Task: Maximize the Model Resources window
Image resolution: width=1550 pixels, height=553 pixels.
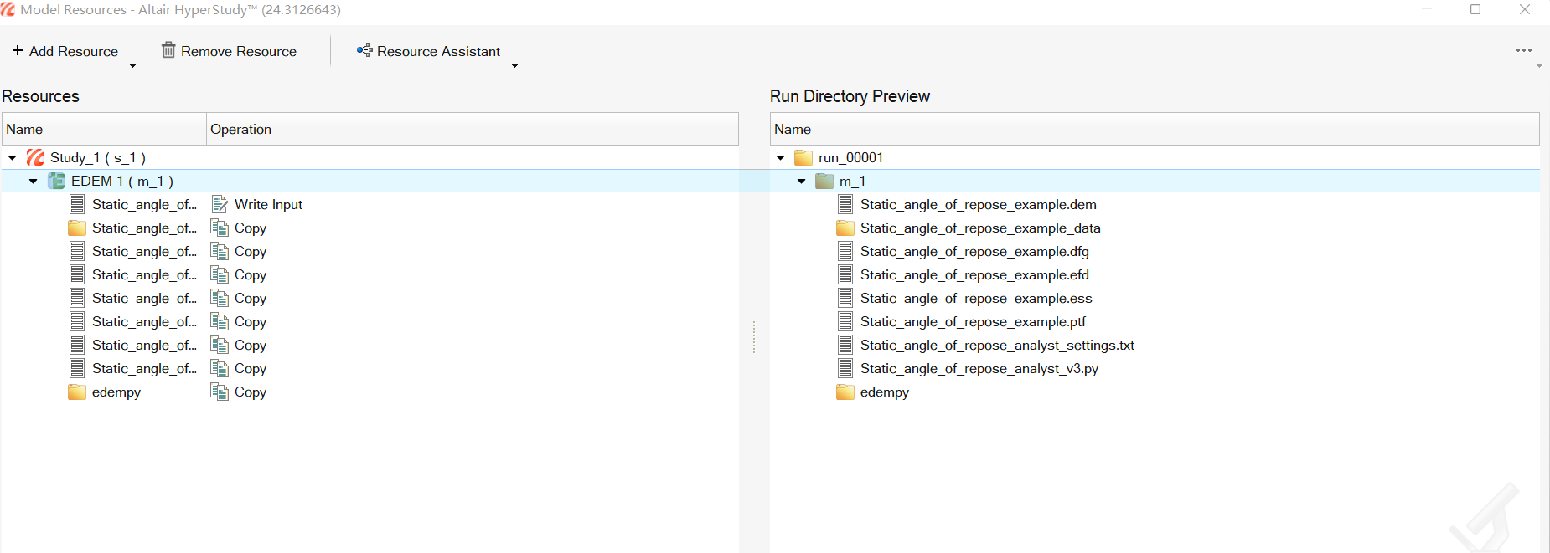Action: [1475, 9]
